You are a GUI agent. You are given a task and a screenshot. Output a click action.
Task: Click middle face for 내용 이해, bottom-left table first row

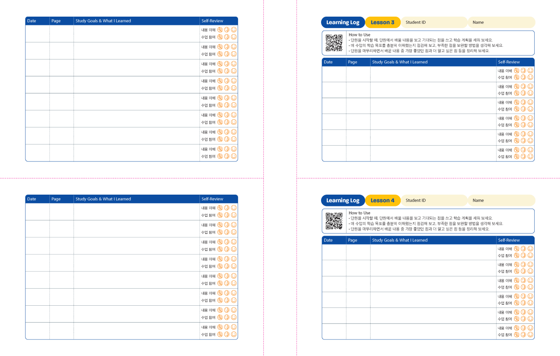tap(227, 208)
